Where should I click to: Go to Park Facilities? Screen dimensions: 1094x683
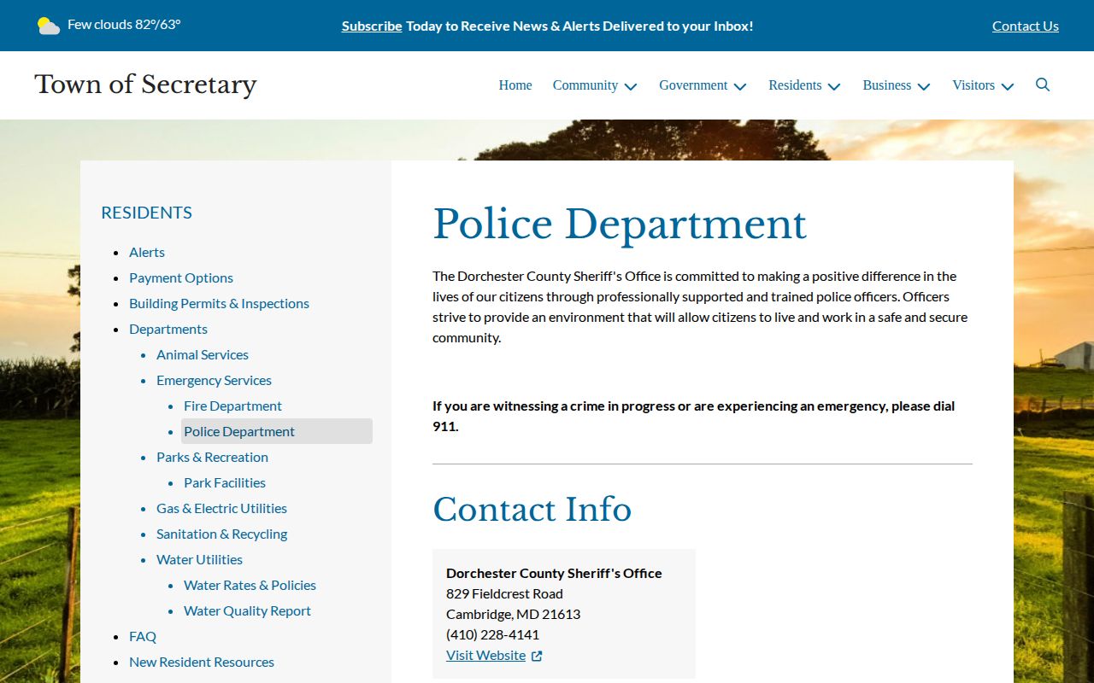click(225, 482)
